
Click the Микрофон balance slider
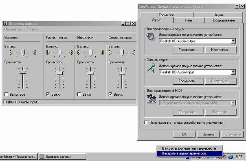coord(91,53)
